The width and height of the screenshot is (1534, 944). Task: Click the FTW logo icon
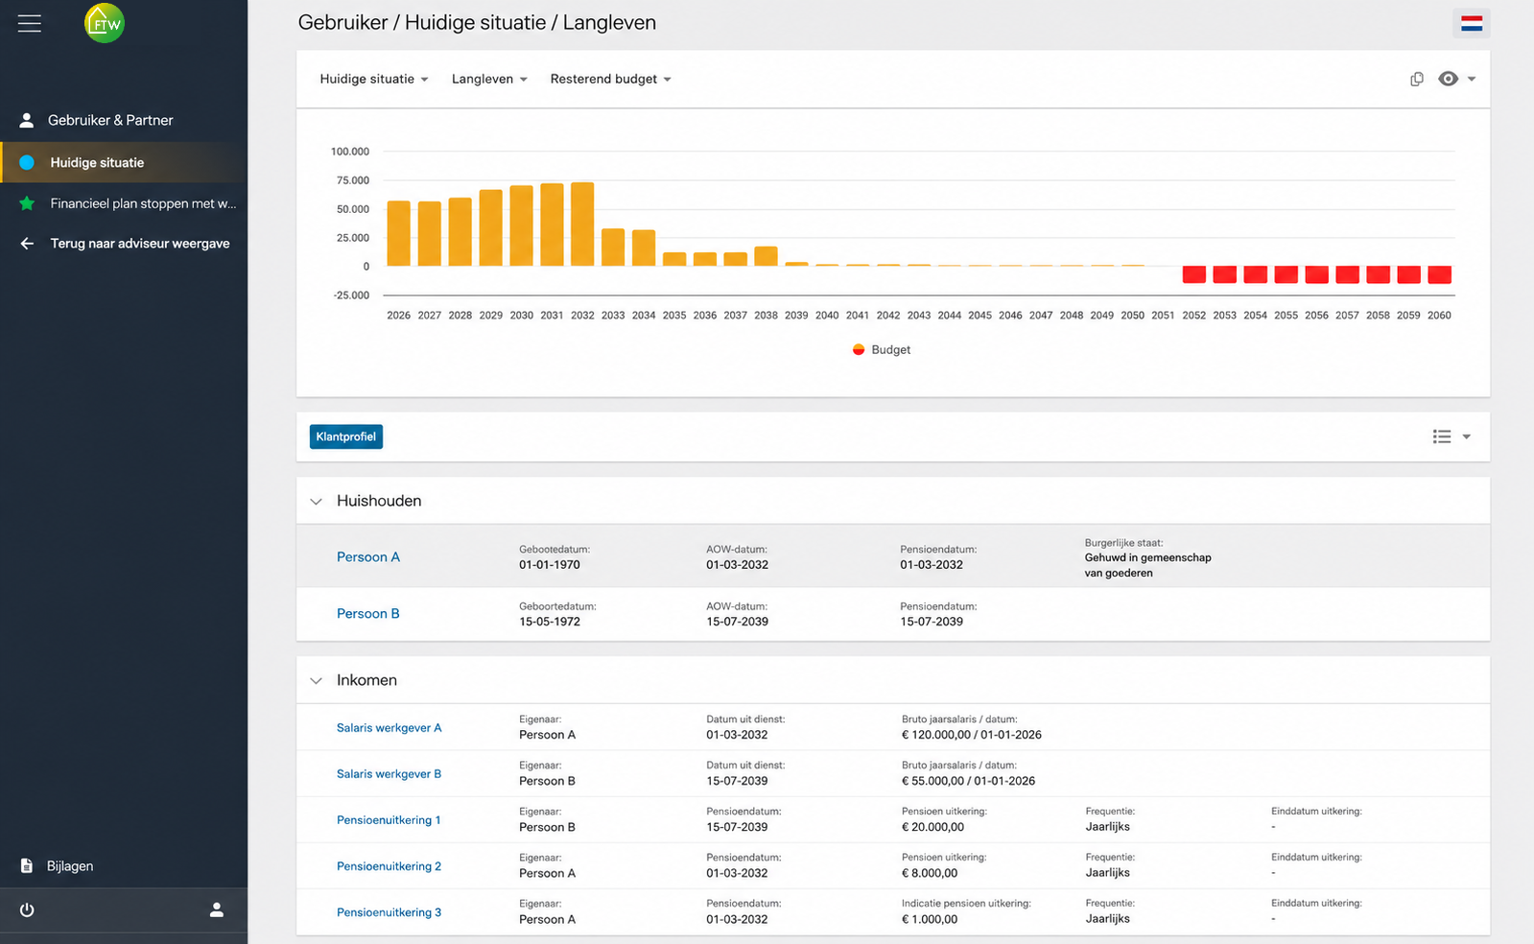click(x=105, y=23)
